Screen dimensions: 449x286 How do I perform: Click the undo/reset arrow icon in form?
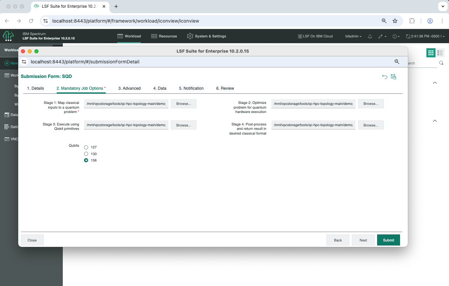[x=385, y=77]
